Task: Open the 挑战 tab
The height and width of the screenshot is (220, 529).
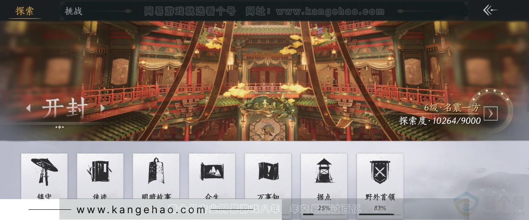Action: 73,11
